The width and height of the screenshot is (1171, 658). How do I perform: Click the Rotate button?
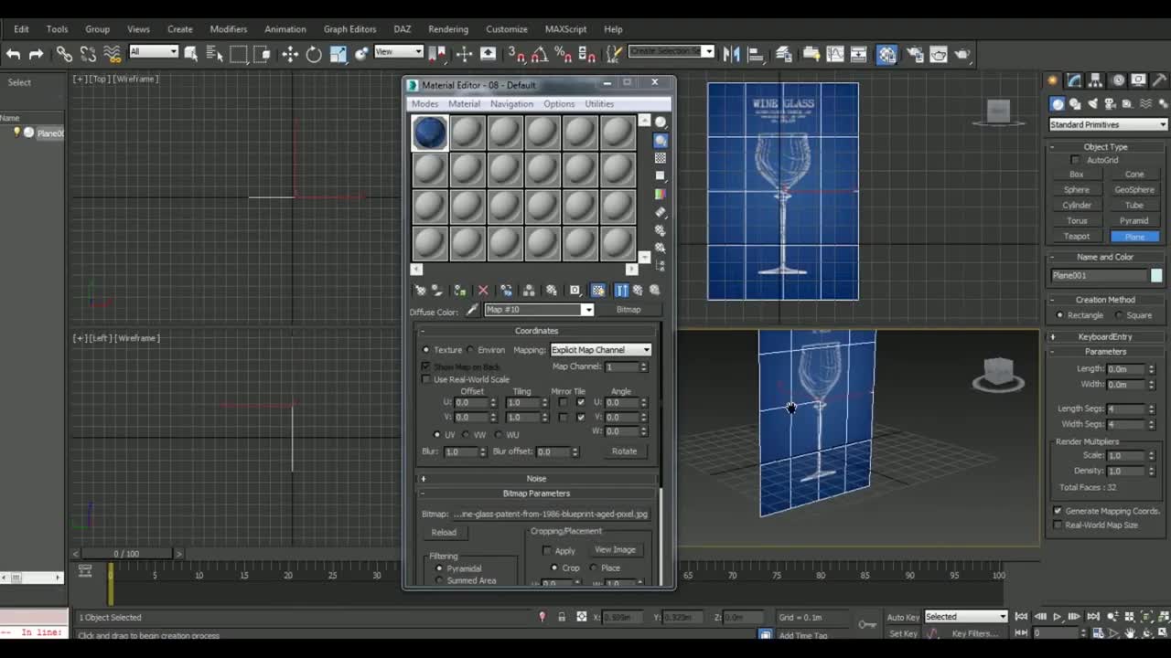(x=624, y=451)
